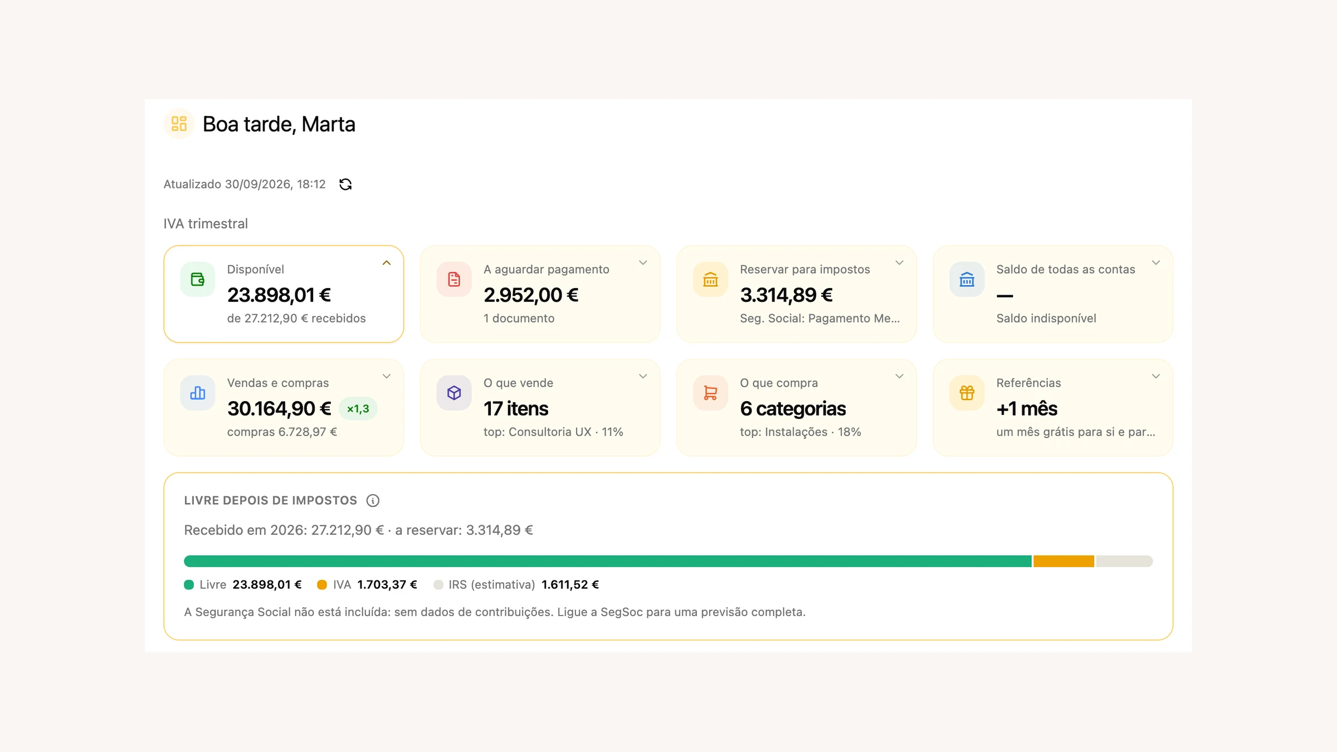The width and height of the screenshot is (1337, 752).
Task: Click the Atualizado 30/09/2026, 18:12 timestamp
Action: [x=245, y=184]
